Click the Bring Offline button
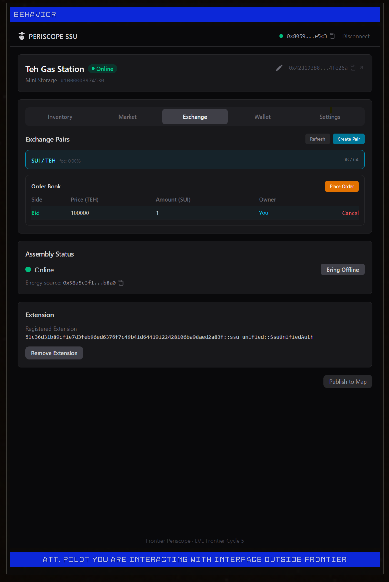 [x=342, y=270]
